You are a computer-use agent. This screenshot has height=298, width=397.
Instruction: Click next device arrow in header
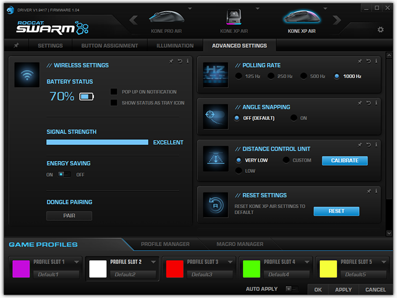(337, 21)
